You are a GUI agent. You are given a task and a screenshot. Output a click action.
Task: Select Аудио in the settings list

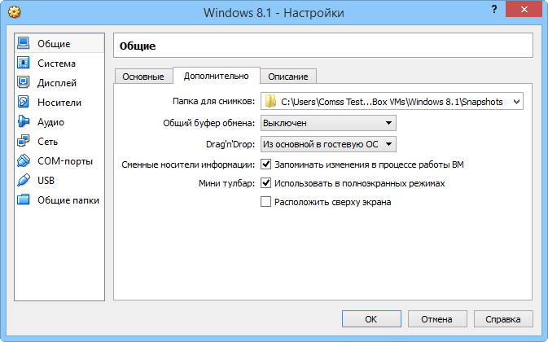point(59,122)
